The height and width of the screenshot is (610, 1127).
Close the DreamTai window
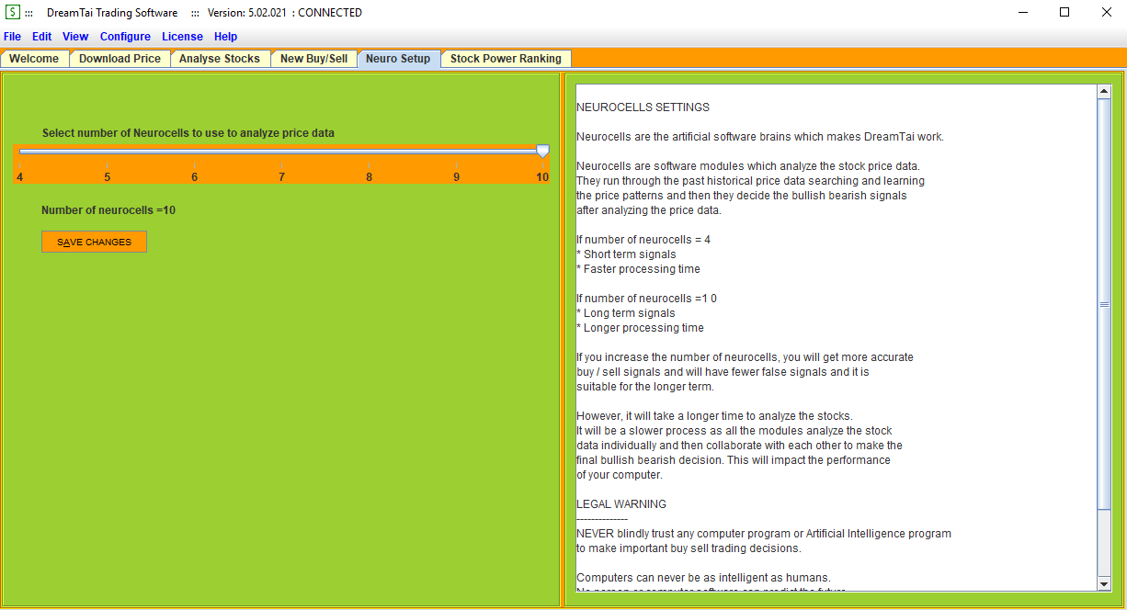(1107, 13)
